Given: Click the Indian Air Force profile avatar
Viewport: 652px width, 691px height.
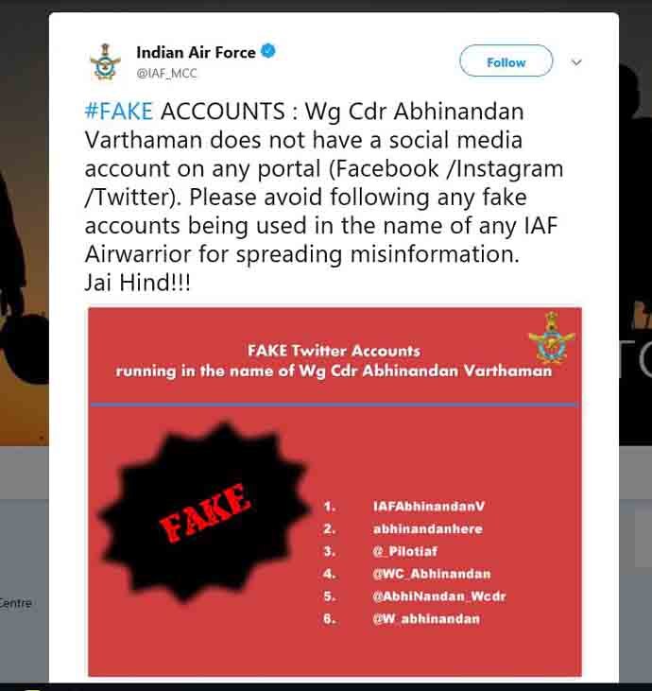Looking at the screenshot, I should click(105, 62).
